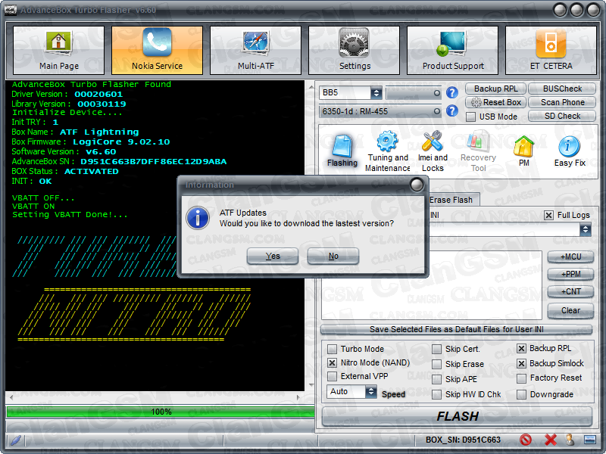Click Yes to download latest version

(x=273, y=256)
